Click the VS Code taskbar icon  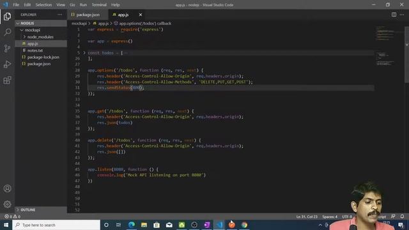tap(219, 225)
